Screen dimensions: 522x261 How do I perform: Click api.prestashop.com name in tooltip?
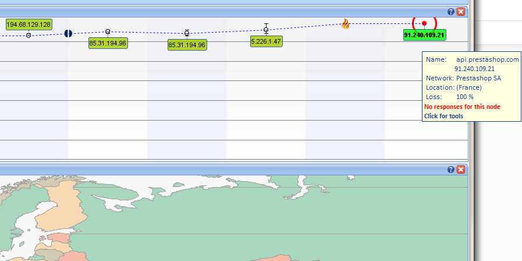488,59
